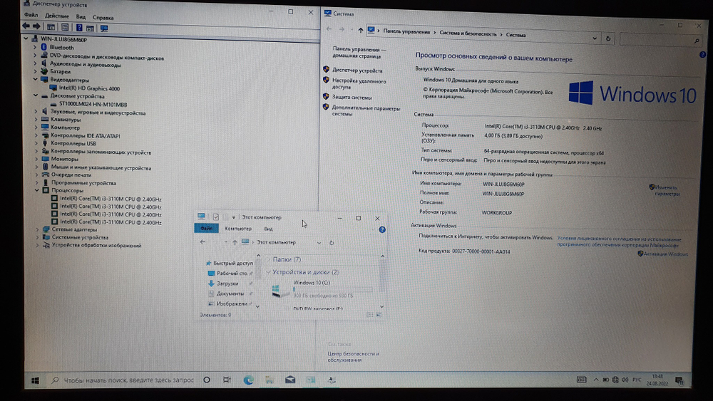Image resolution: width=713 pixels, height=401 pixels.
Task: Open the Explorer address bar history dropdown
Action: [x=319, y=243]
